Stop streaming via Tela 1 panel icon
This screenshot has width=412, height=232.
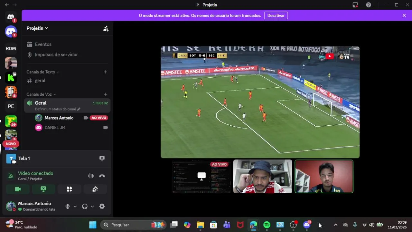(102, 159)
